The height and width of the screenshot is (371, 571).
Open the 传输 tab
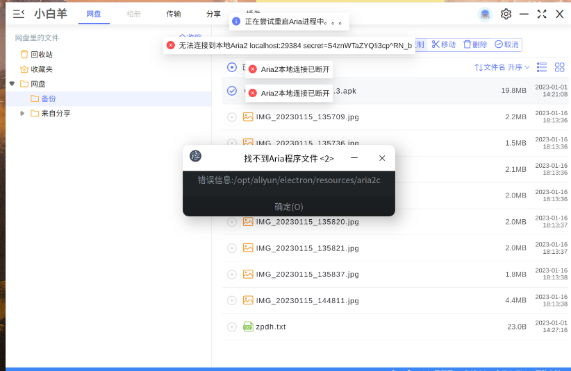pos(174,14)
